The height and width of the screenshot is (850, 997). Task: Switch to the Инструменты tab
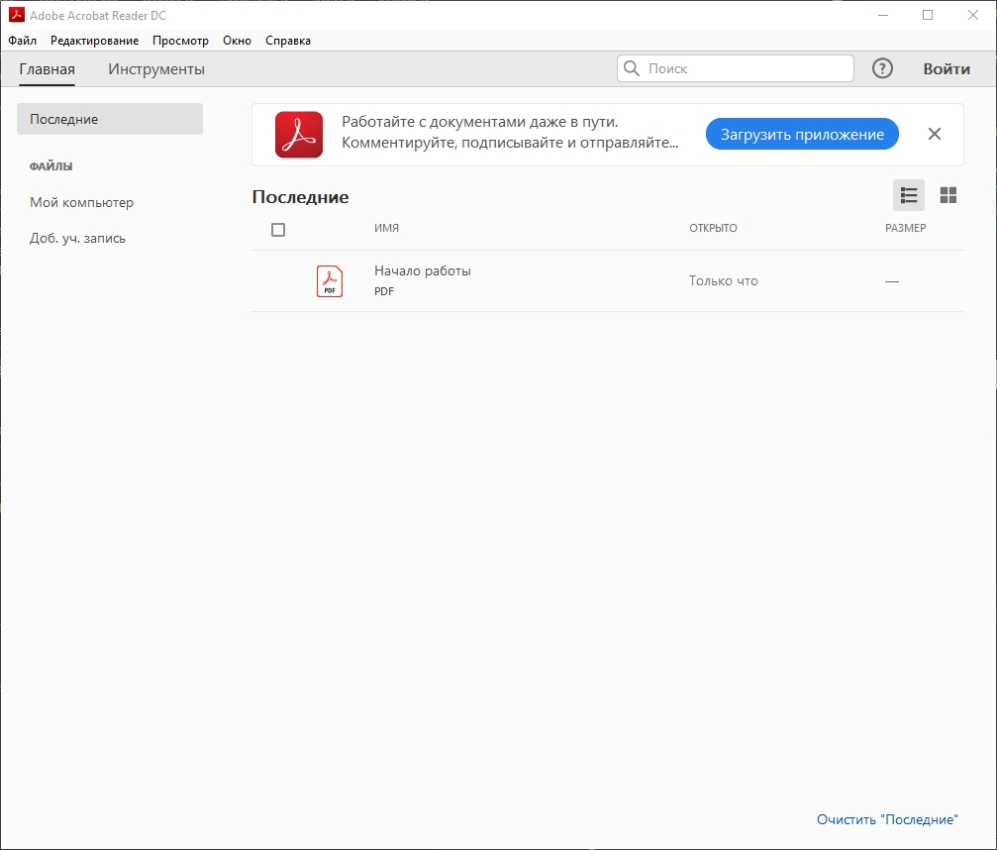(156, 68)
